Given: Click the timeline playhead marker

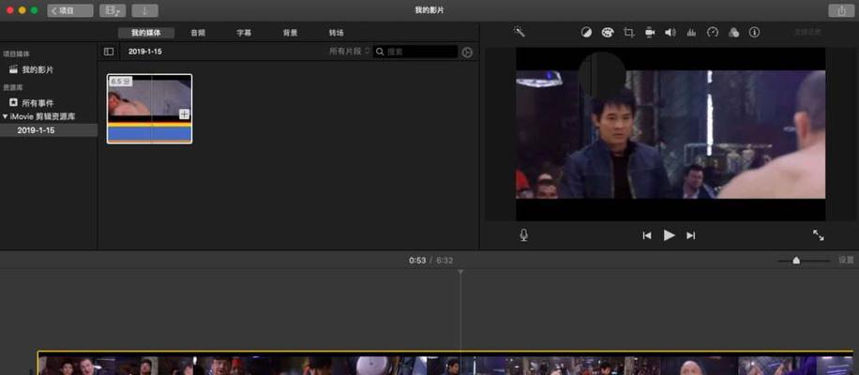Looking at the screenshot, I should pos(460,272).
